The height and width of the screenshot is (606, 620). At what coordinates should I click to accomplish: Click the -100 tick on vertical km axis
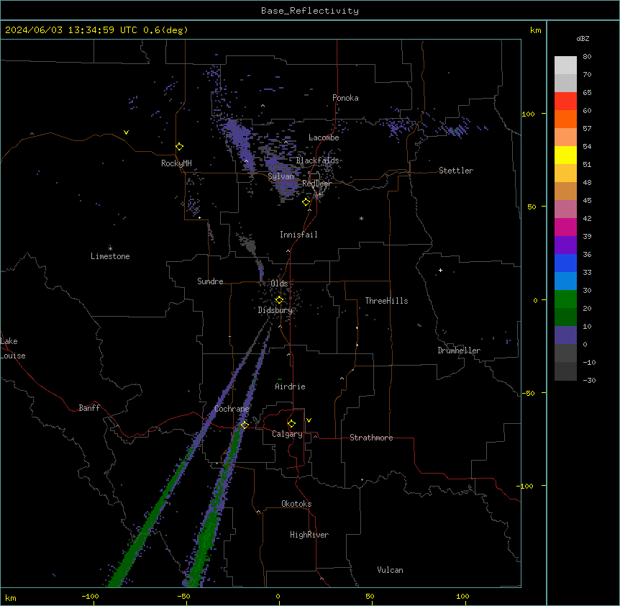point(526,486)
